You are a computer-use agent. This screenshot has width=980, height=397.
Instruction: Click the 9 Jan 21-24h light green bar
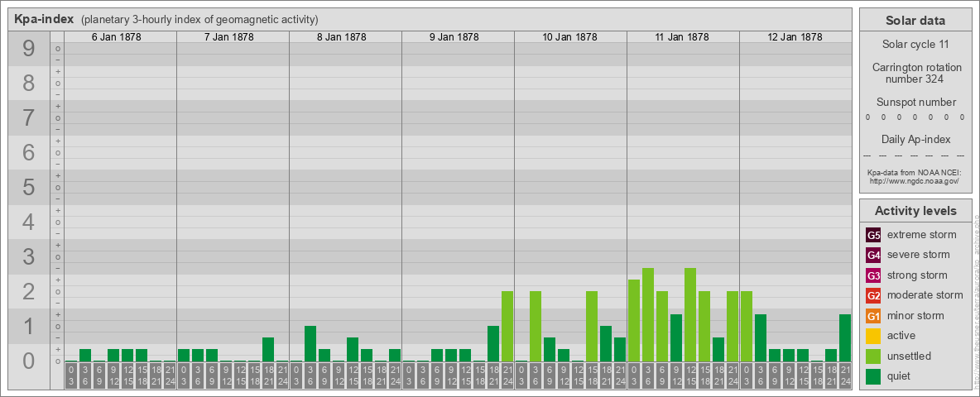[x=507, y=327]
